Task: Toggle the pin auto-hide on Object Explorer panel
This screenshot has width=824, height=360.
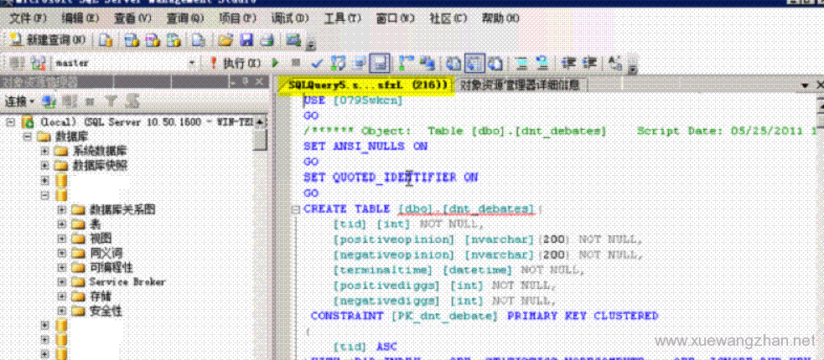Action: click(245, 81)
